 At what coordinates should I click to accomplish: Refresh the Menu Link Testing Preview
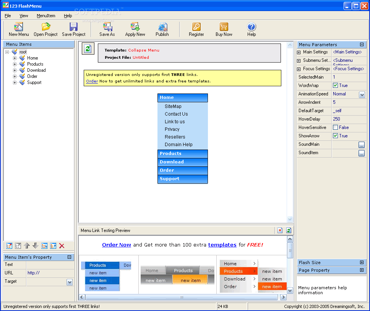pos(289,230)
